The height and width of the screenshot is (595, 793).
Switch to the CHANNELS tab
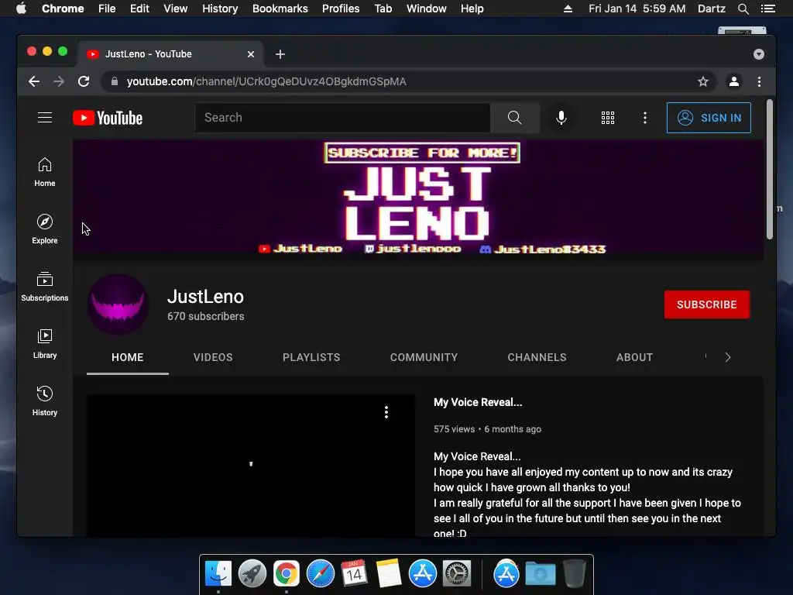point(537,357)
